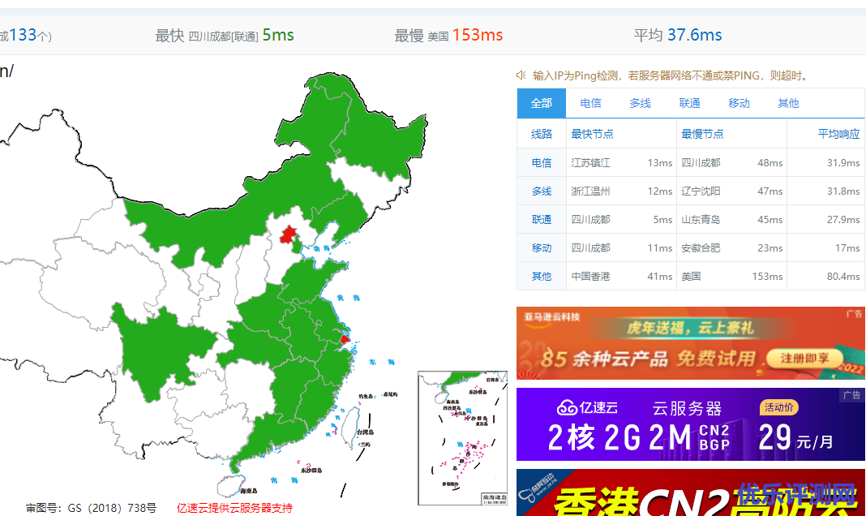Click the 最慢节点 column header
Viewport: 866px width, 516px height.
(702, 134)
